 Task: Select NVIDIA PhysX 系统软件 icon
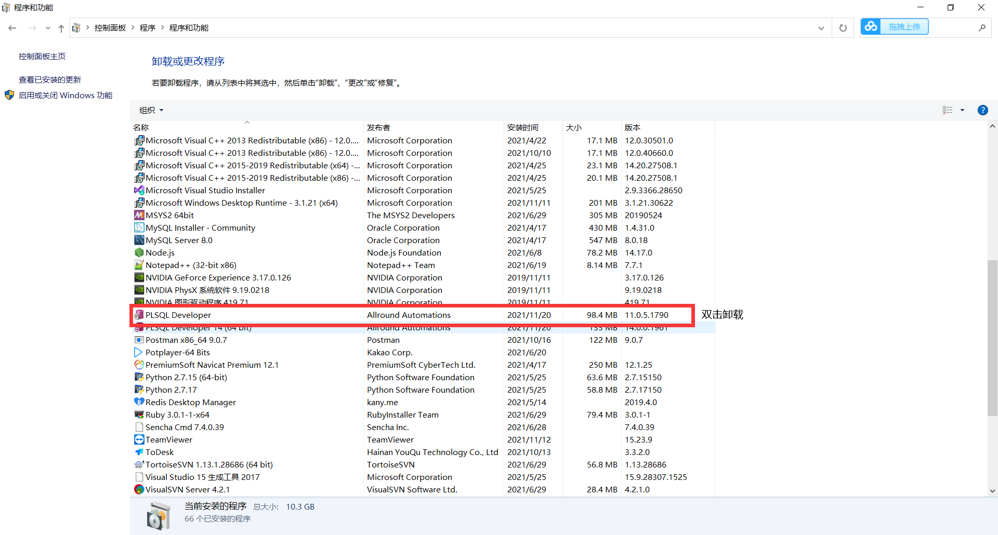tap(139, 290)
